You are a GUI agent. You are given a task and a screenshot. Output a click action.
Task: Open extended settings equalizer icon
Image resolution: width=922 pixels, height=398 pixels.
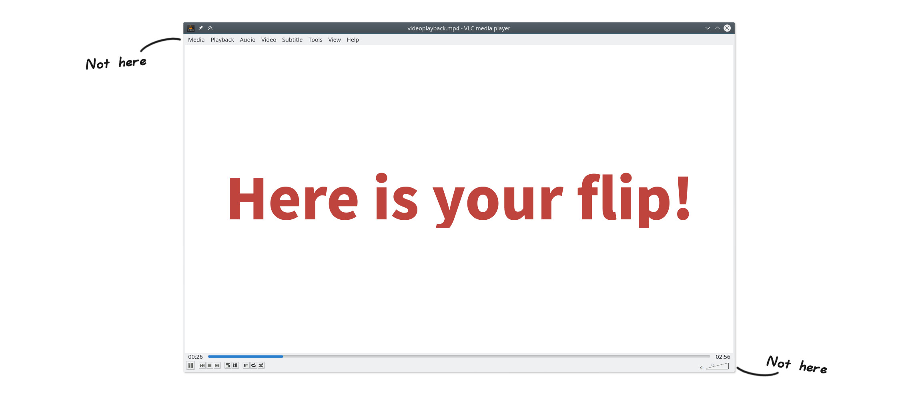(235, 366)
